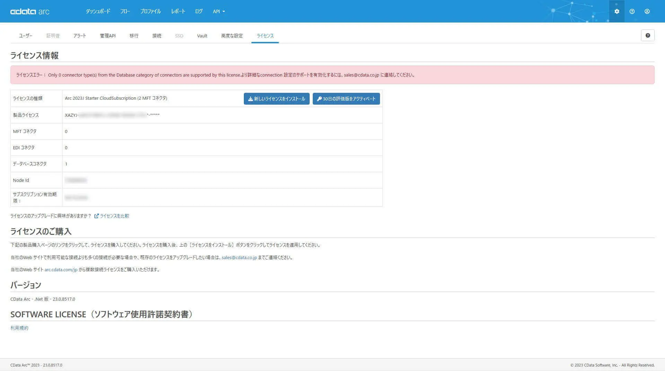Open the プロファイル menu item
665x371 pixels.
coord(150,11)
